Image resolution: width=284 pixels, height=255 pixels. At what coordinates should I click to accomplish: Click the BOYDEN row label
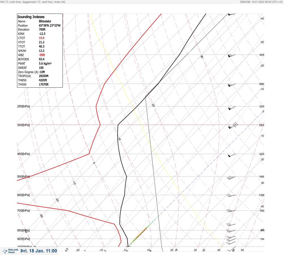pyautogui.click(x=24, y=59)
